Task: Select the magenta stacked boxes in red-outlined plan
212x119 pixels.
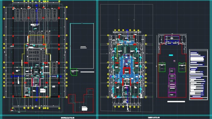Action: click(x=172, y=82)
